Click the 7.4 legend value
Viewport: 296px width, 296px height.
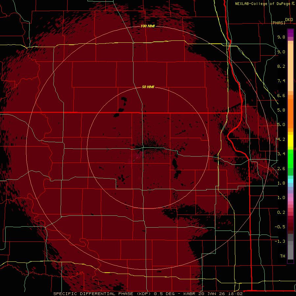click(281, 81)
